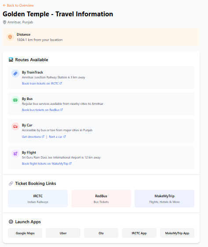Select the RedBus Bus Tickets card
The image size is (208, 247).
point(101,199)
